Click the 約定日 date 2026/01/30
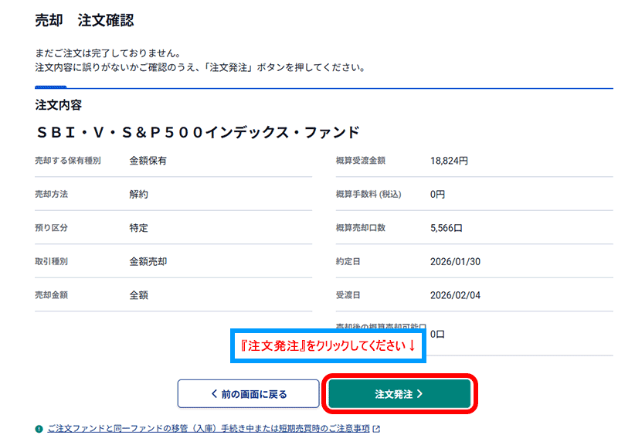 [455, 262]
